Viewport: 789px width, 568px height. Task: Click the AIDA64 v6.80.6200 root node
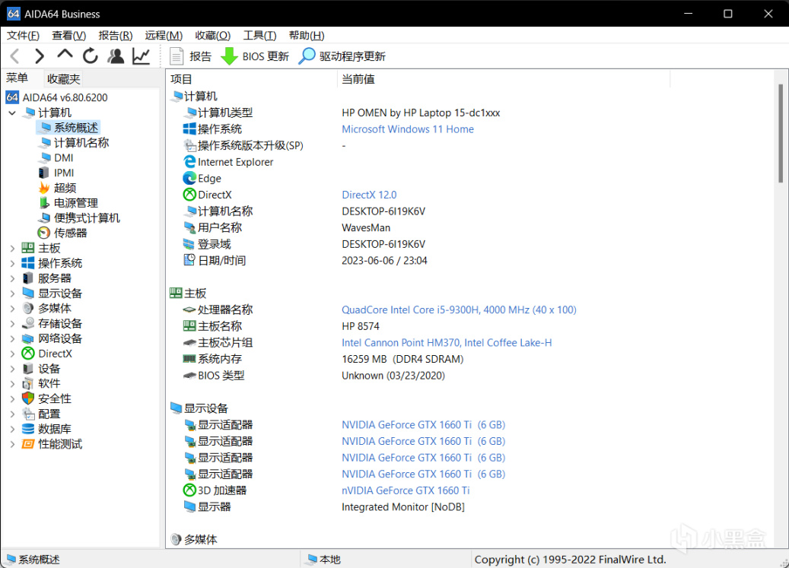tap(56, 97)
